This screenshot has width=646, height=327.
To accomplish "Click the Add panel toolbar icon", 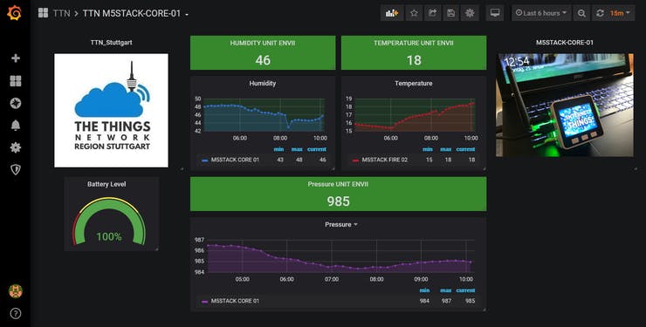I will click(x=392, y=13).
